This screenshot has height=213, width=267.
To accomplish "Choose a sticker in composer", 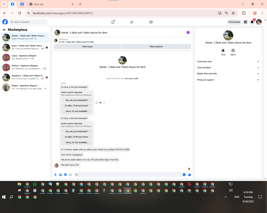I will point(66,175).
